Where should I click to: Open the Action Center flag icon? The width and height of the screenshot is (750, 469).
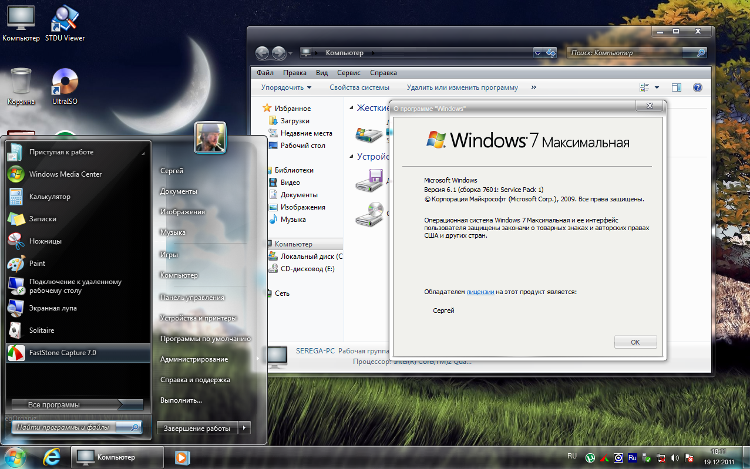689,458
